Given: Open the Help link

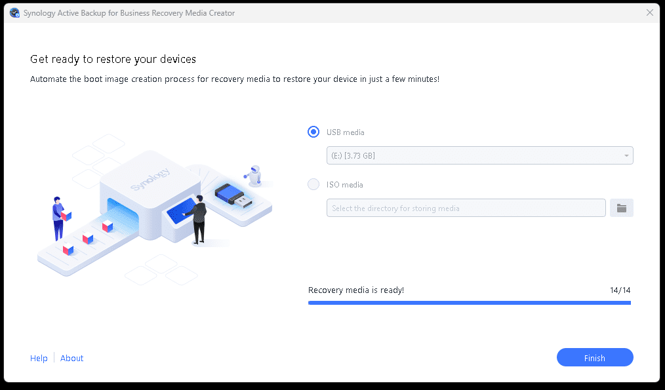Looking at the screenshot, I should [39, 358].
